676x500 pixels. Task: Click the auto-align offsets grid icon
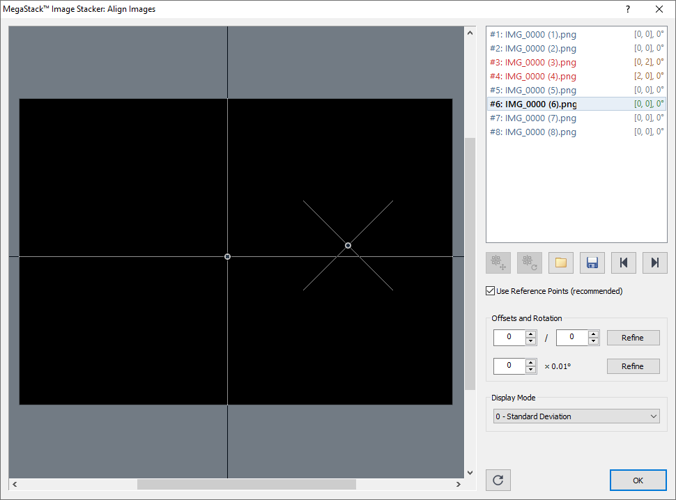coord(498,263)
